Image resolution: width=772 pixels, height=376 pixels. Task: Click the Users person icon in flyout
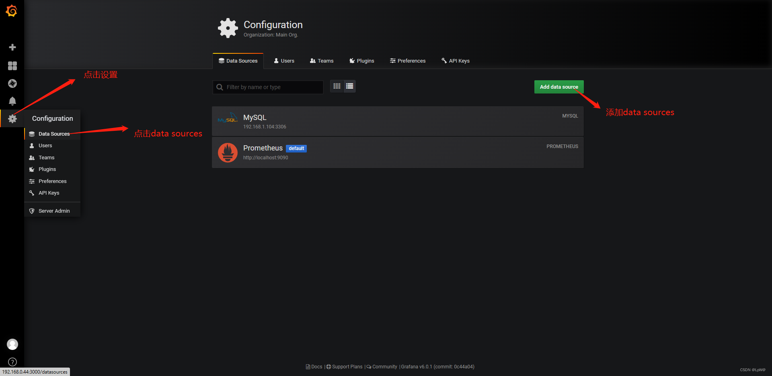pyautogui.click(x=32, y=146)
